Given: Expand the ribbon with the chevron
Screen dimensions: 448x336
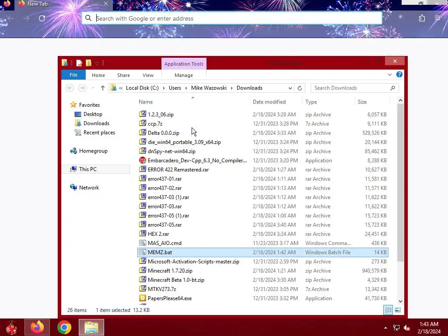Looking at the screenshot, I should coord(390,74).
